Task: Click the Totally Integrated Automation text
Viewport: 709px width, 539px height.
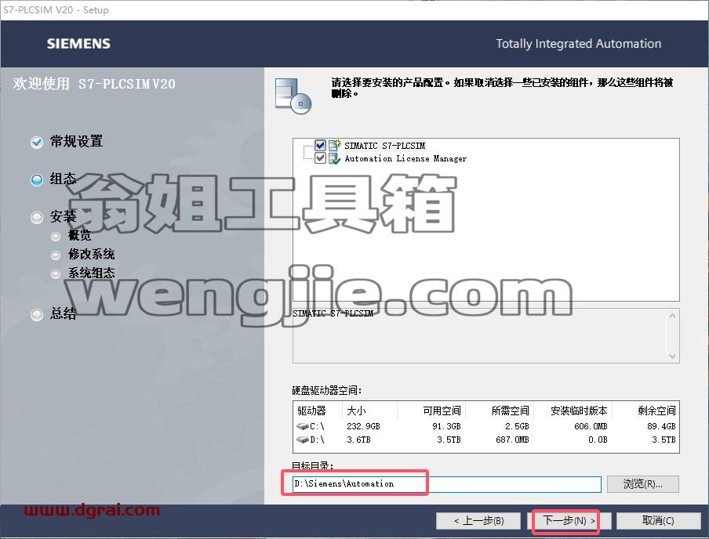Action: tap(578, 43)
